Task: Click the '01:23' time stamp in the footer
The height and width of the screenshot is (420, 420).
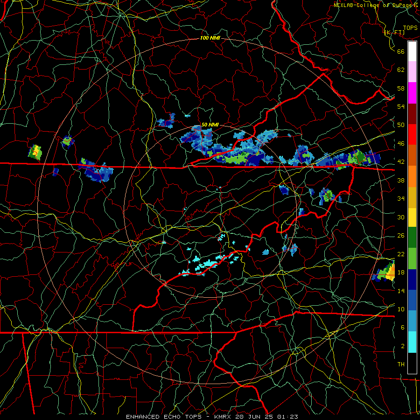Action: 287,417
